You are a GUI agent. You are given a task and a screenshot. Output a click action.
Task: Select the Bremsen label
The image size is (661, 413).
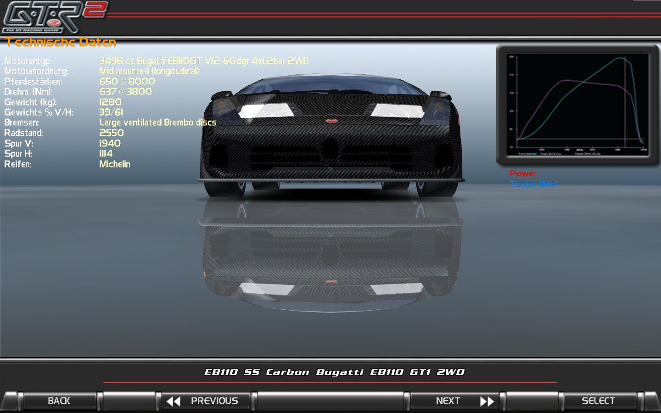click(x=22, y=123)
